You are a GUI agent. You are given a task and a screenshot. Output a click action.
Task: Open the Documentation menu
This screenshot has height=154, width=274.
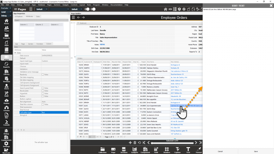tap(116, 5)
